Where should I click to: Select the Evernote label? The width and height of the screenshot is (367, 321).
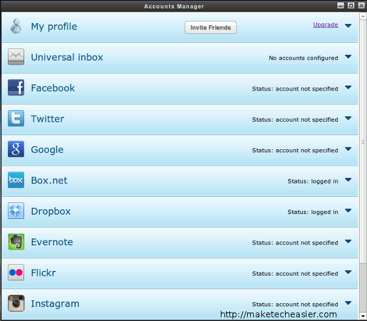point(52,242)
